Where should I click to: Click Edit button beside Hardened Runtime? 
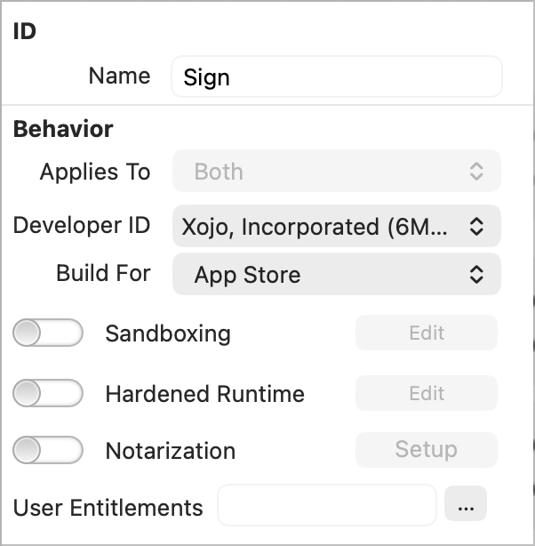(427, 393)
